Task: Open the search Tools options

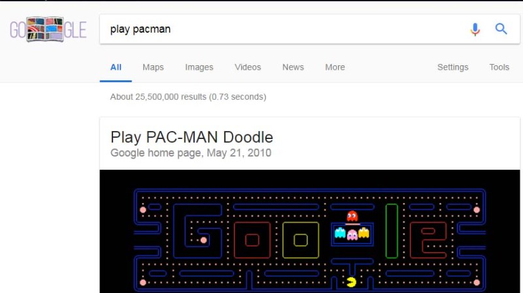Action: [499, 67]
